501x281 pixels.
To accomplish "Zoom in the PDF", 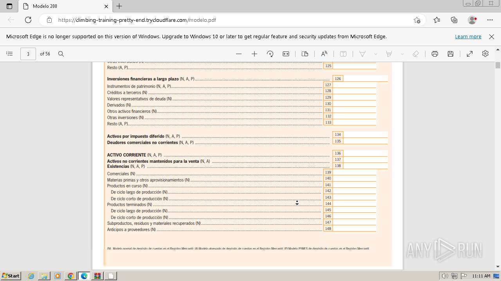I will pyautogui.click(x=254, y=54).
